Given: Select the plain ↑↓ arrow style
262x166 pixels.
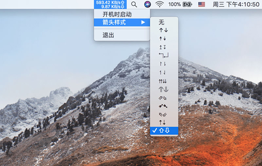Looking at the screenshot, I should click(x=164, y=30).
